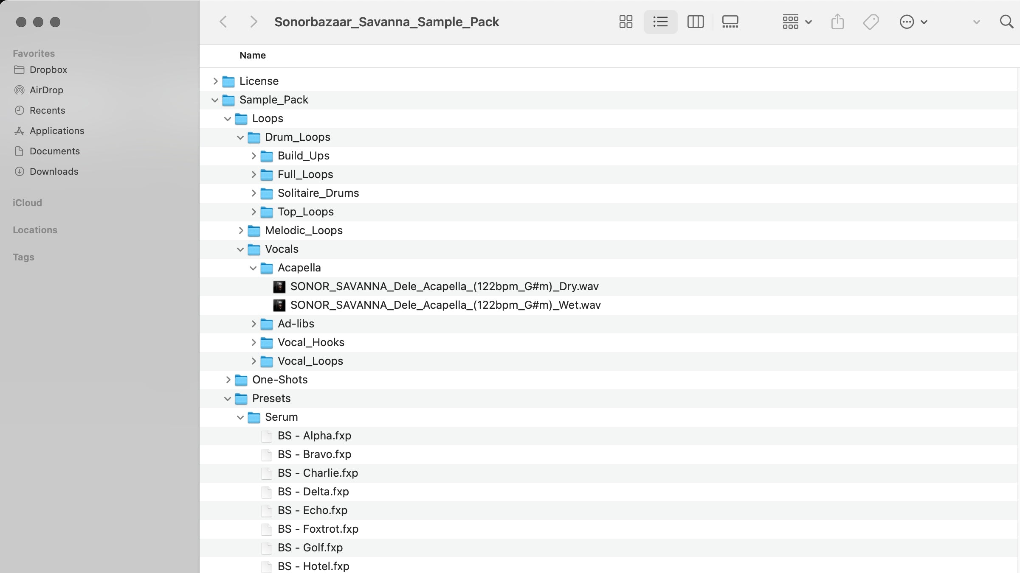Switch to icon grid view
1020x573 pixels.
[x=626, y=22]
